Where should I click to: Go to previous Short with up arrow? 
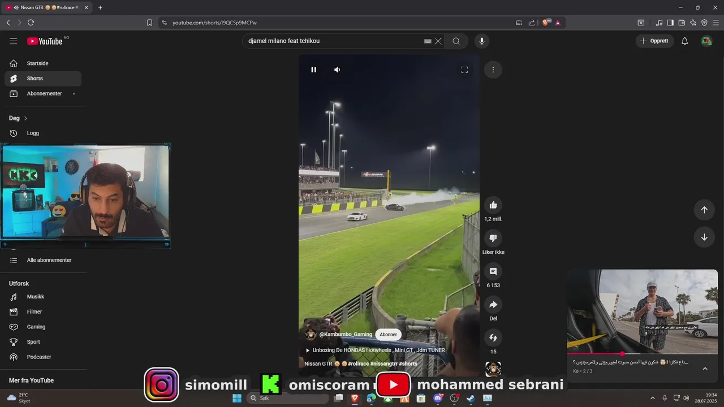(x=704, y=210)
